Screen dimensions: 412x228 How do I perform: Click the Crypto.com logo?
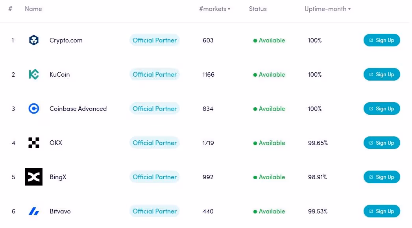pyautogui.click(x=33, y=40)
